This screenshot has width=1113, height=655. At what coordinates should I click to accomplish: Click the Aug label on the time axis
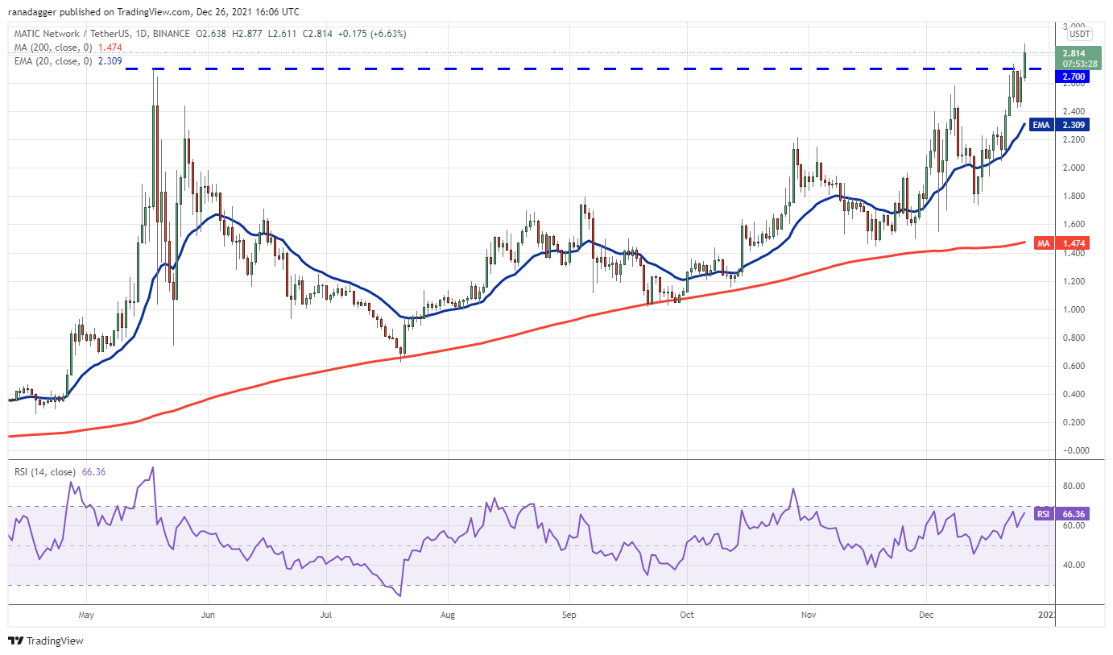point(448,616)
